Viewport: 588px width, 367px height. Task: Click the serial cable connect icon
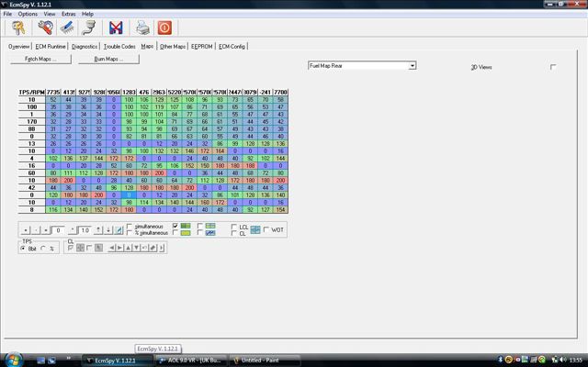(89, 28)
